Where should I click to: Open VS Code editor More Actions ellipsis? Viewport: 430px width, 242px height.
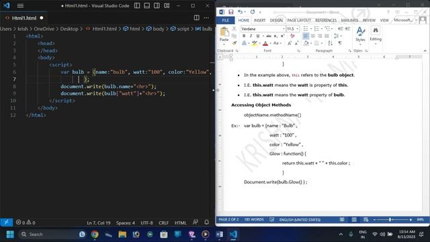pos(206,18)
